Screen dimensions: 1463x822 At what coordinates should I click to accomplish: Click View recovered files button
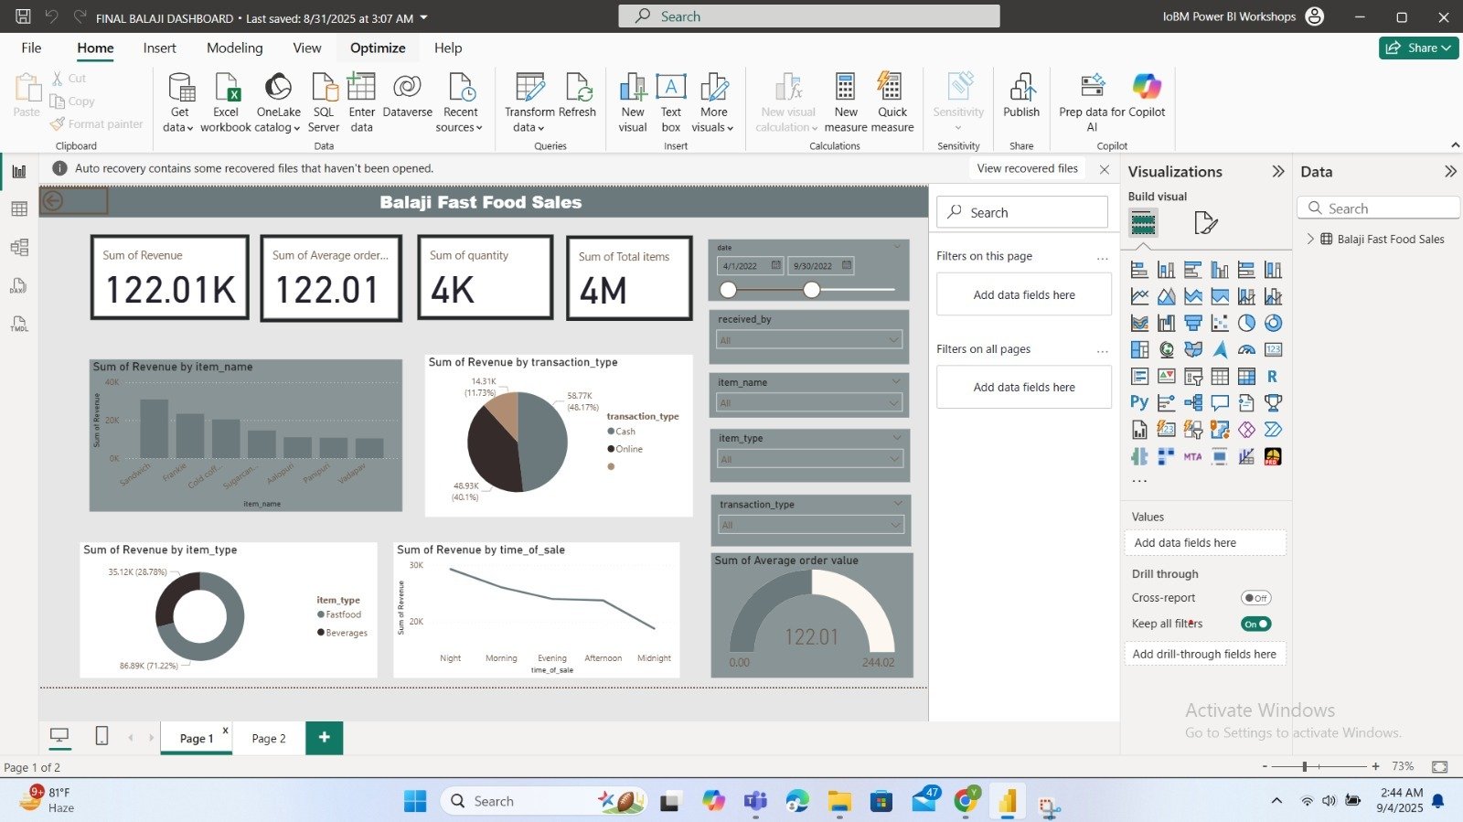[x=1027, y=168]
